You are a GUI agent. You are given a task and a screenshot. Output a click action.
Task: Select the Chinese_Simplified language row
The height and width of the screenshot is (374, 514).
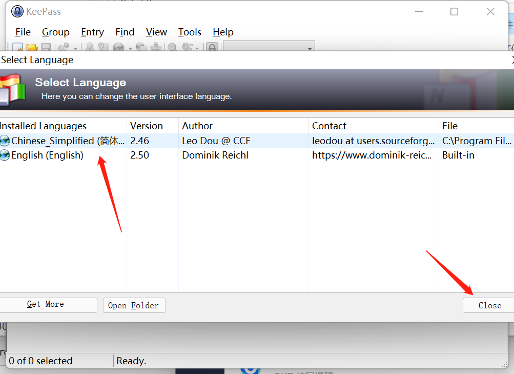click(x=257, y=141)
